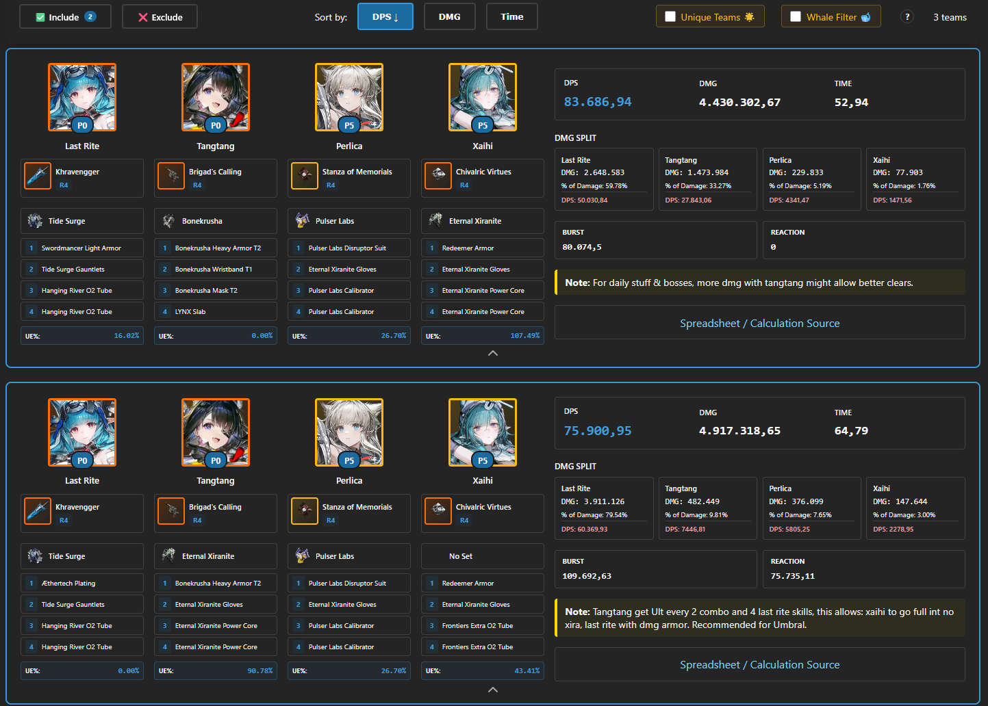Click Bonekrusha Mask T2 gear row
This screenshot has width=988, height=706.
(216, 290)
